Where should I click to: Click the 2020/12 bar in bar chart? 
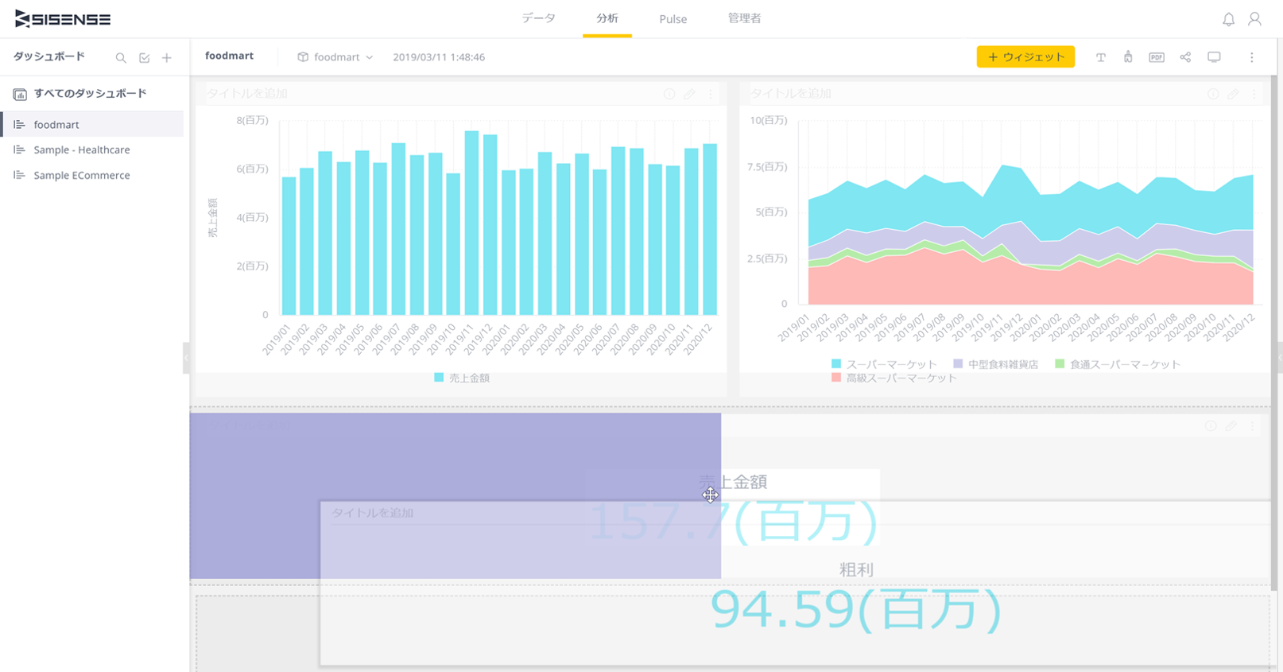pyautogui.click(x=710, y=229)
